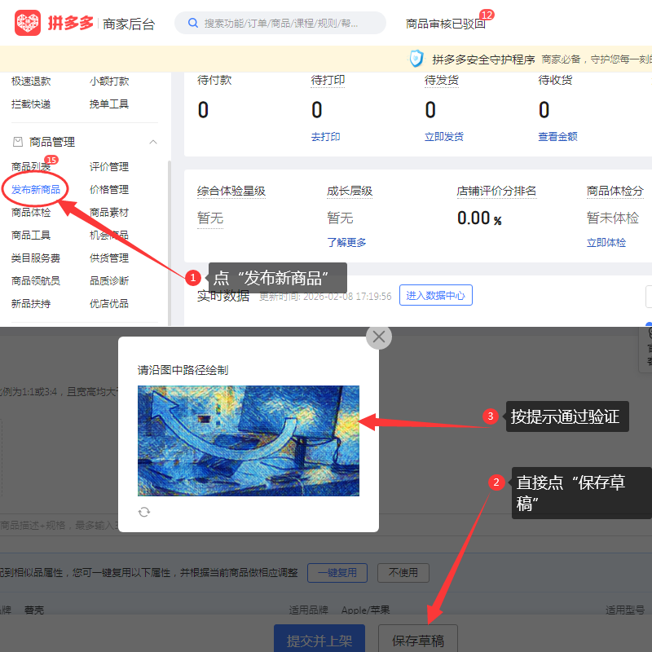This screenshot has height=652, width=652.
Task: Click the Pinduoduo heart logo
Action: pyautogui.click(x=28, y=23)
